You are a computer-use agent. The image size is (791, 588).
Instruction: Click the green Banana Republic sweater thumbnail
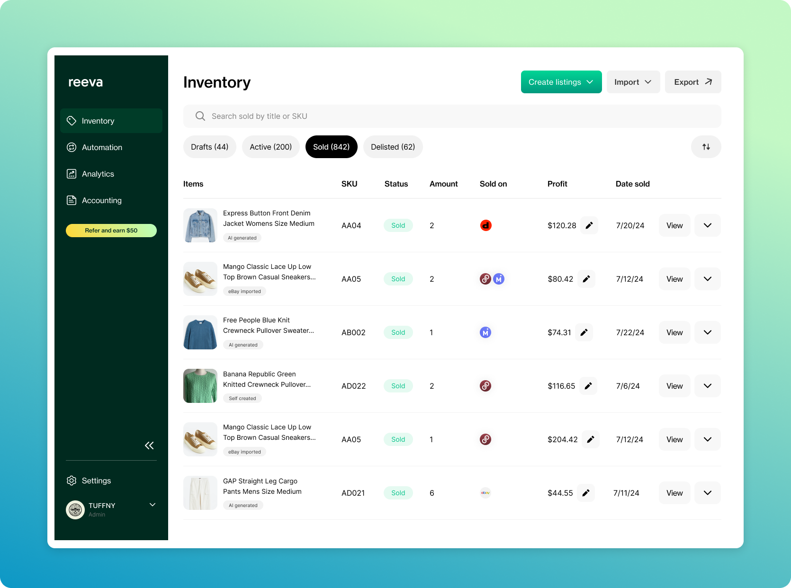pyautogui.click(x=200, y=386)
